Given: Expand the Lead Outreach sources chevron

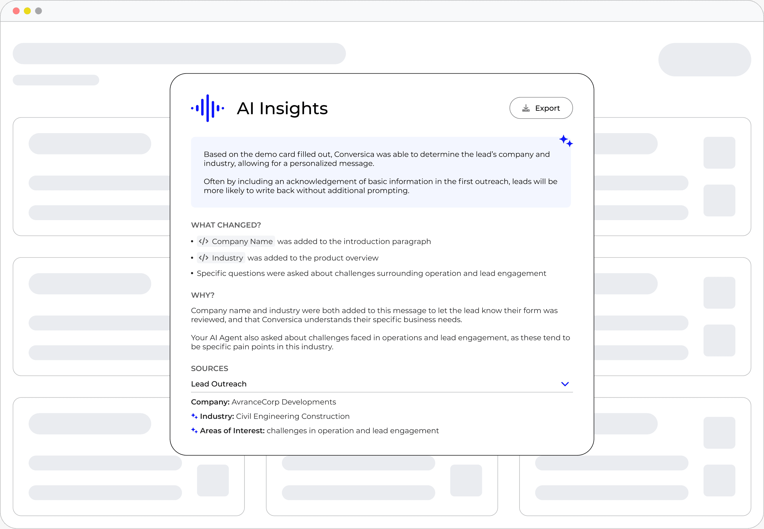Looking at the screenshot, I should (565, 384).
